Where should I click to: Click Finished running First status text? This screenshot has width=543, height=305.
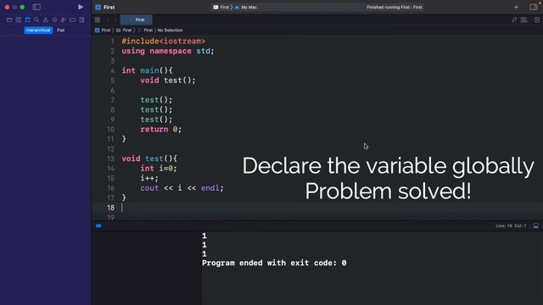pos(395,7)
